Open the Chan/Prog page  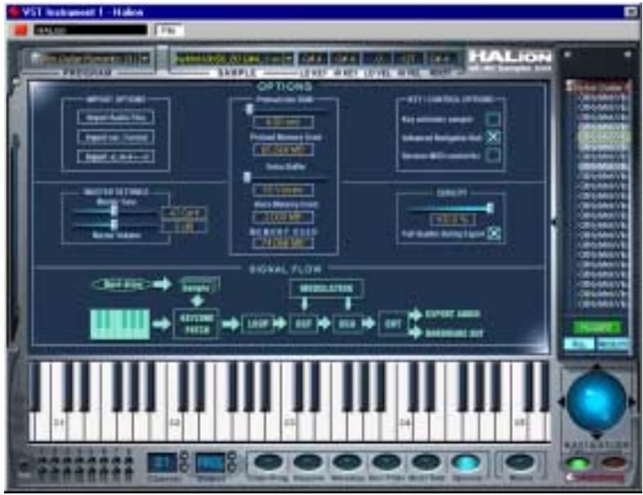click(268, 462)
